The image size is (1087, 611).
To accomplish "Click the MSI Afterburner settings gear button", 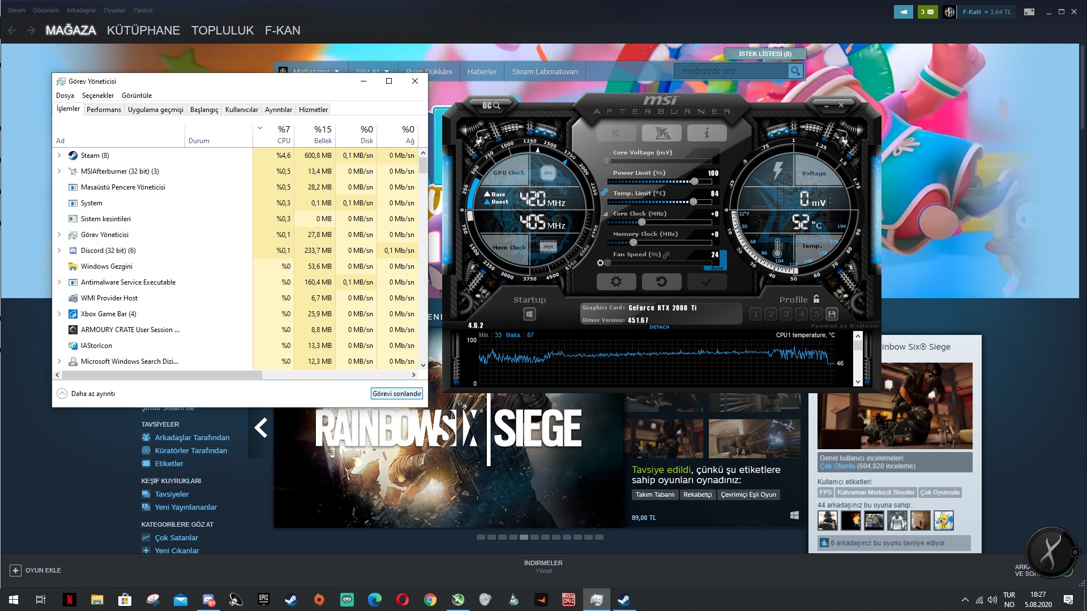I will [x=616, y=281].
